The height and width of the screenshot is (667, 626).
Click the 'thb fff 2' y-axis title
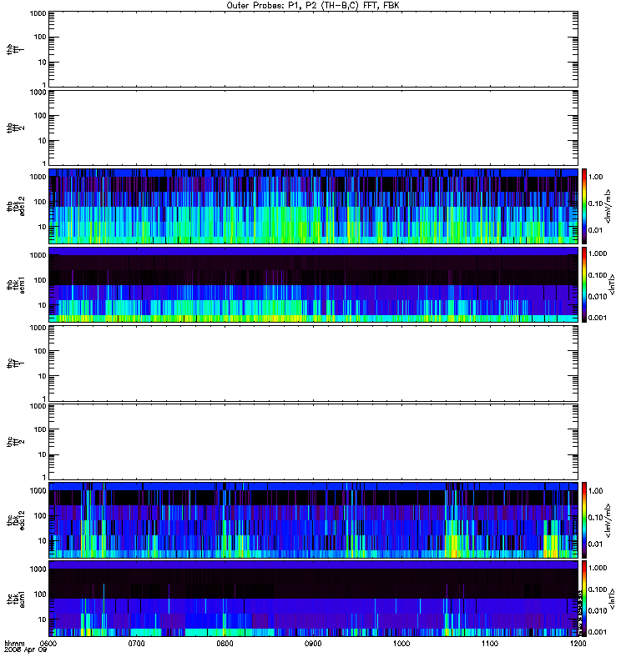point(16,128)
